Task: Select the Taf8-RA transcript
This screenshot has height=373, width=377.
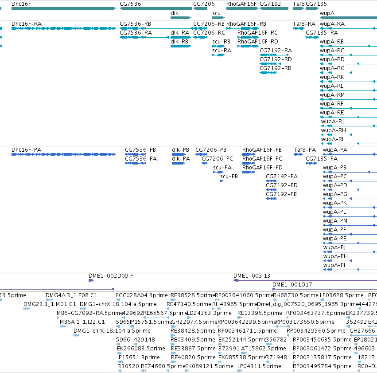Action: click(299, 28)
